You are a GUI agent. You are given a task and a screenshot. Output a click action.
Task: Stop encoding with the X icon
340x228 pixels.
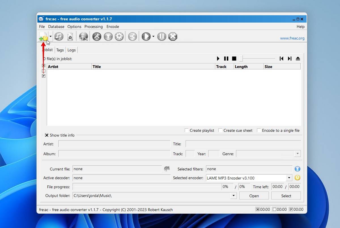pyautogui.click(x=173, y=36)
